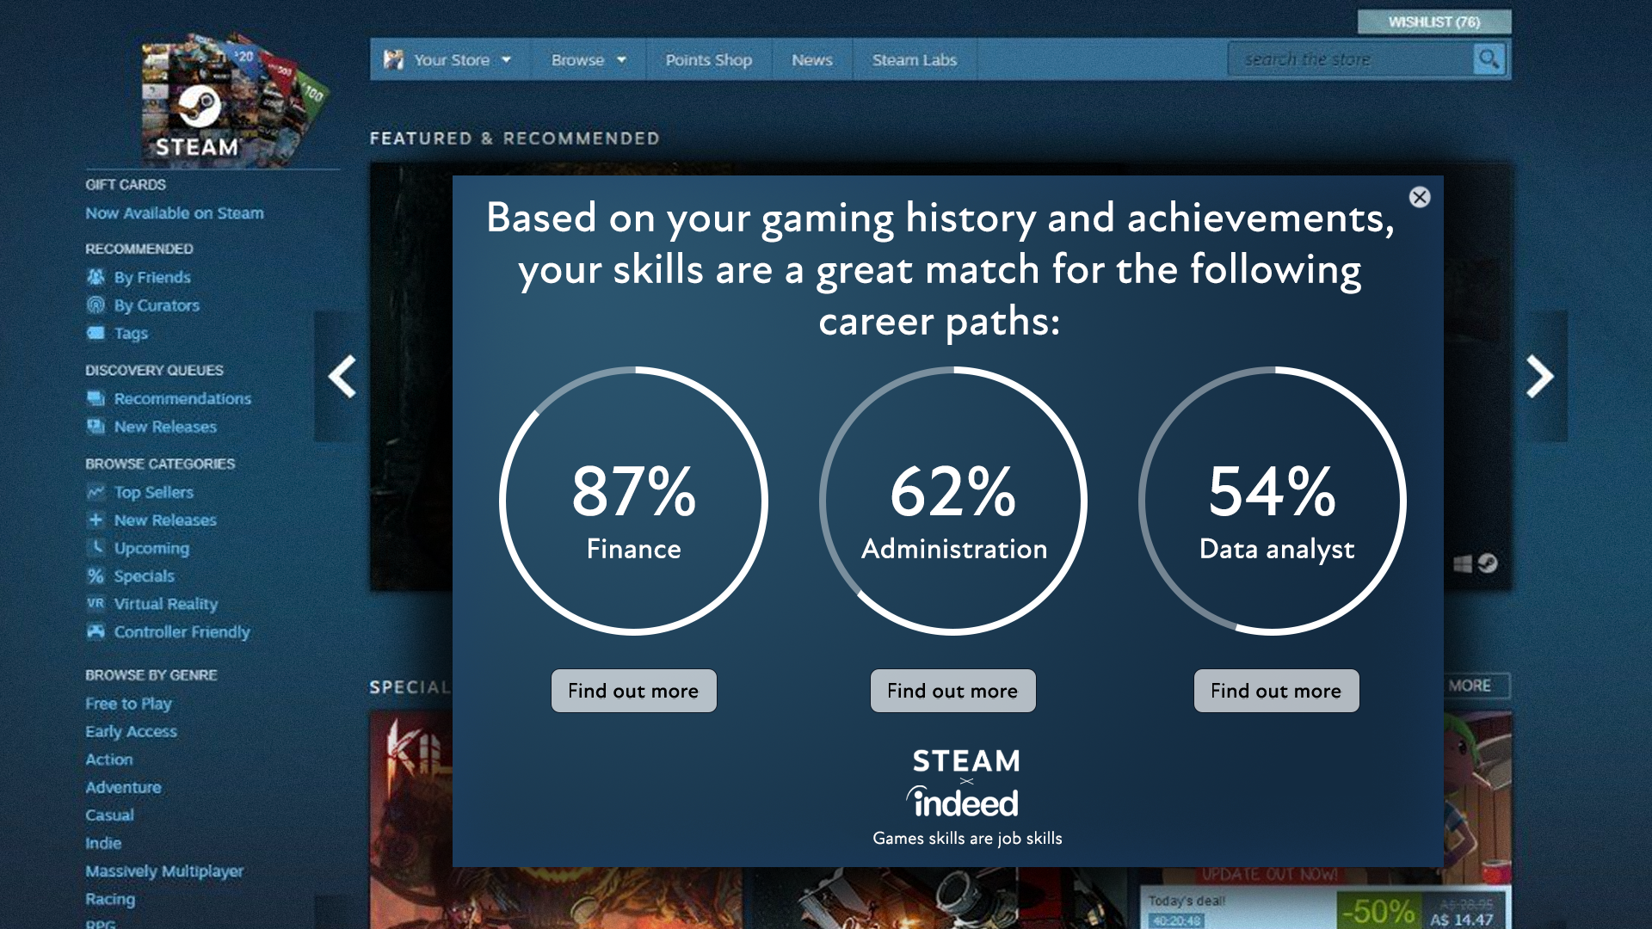
Task: Open New Releases under Browse Categories
Action: point(165,520)
